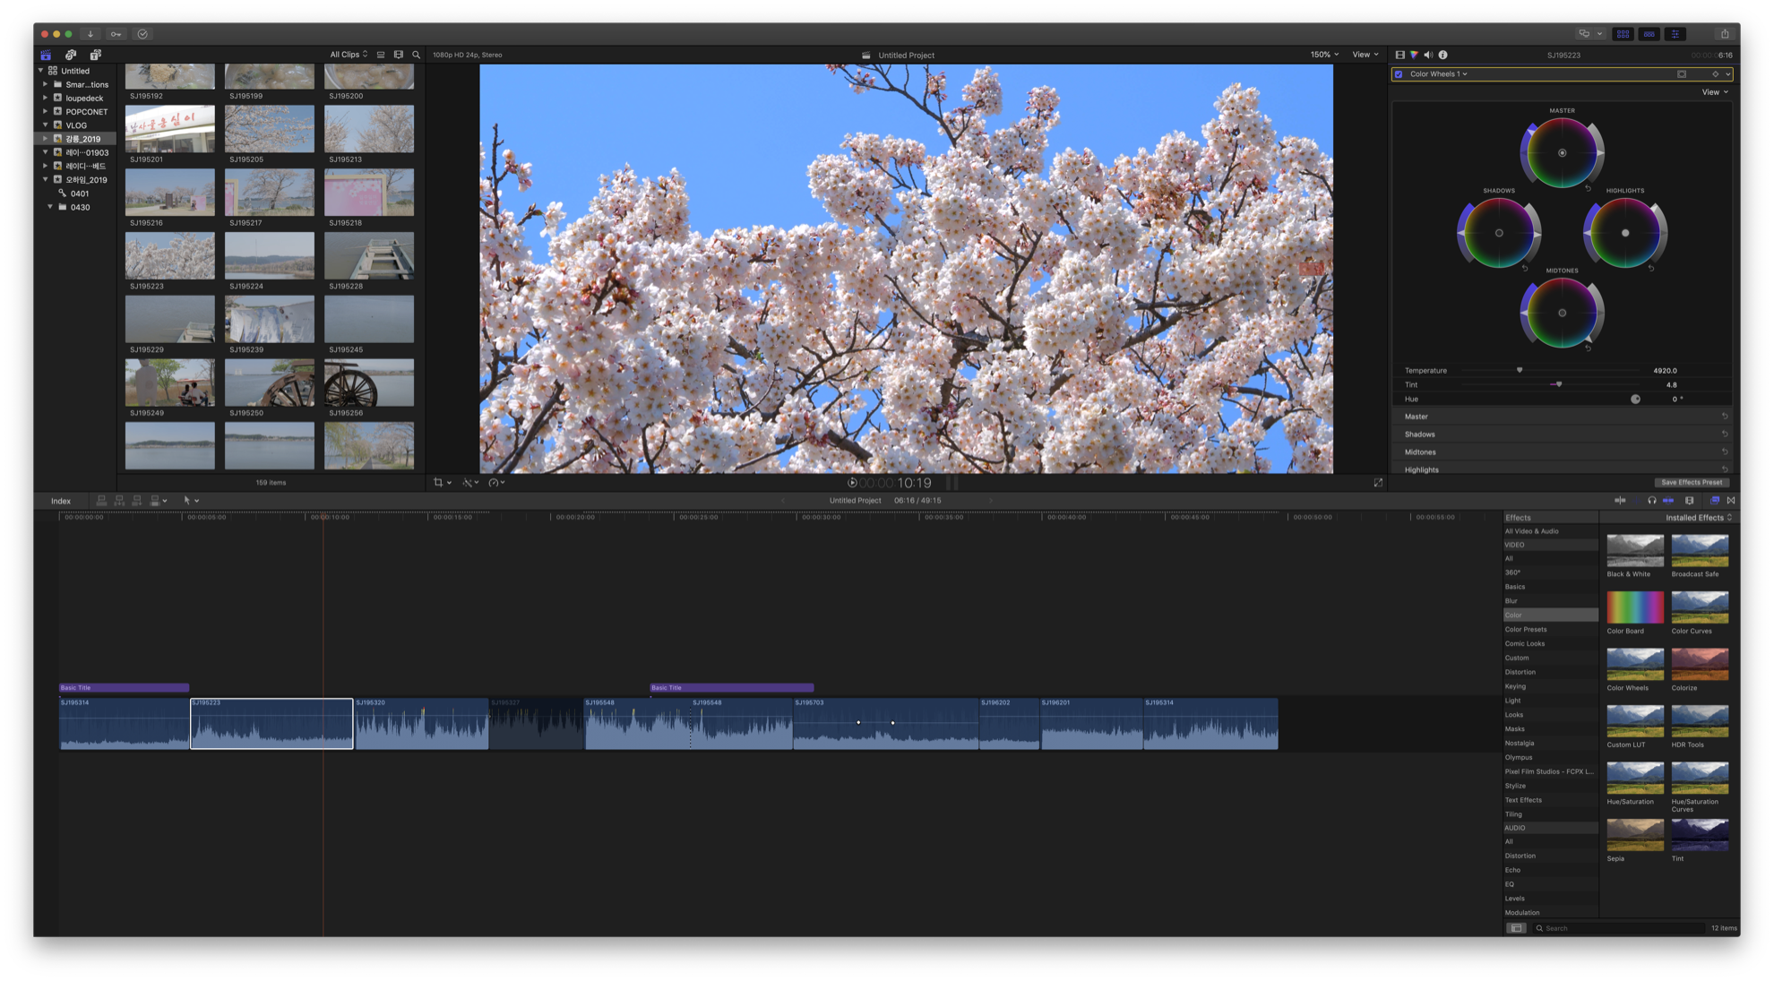1774x981 pixels.
Task: Toggle the timeline snapping button
Action: click(1668, 500)
